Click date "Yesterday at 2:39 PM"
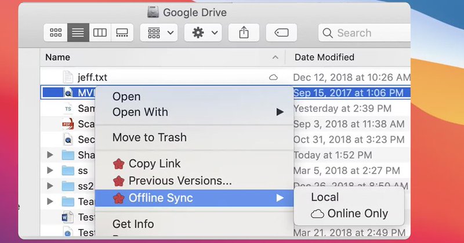The width and height of the screenshot is (464, 243). tap(342, 108)
